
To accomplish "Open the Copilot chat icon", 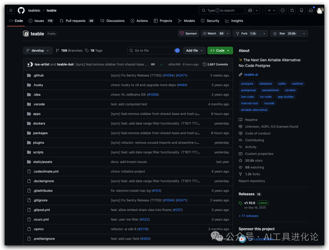I will point(250,10).
